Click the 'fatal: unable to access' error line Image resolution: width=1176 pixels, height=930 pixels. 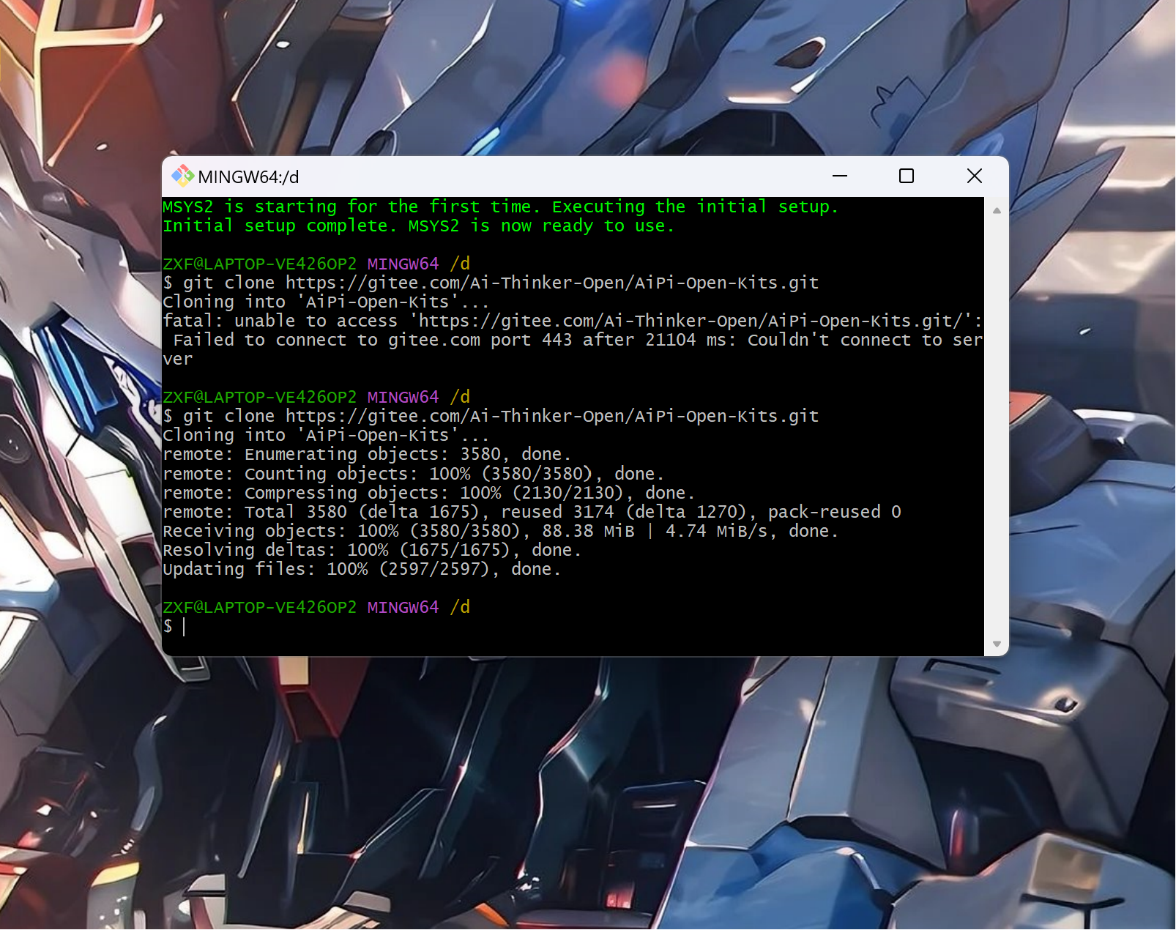pyautogui.click(x=572, y=321)
